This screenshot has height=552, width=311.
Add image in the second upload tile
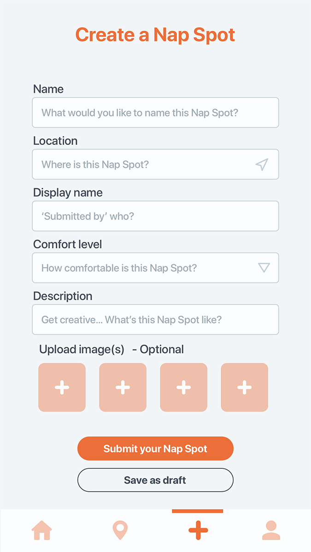pos(123,387)
